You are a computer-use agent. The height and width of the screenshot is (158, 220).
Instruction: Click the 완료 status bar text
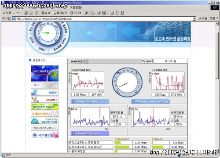click(x=8, y=155)
